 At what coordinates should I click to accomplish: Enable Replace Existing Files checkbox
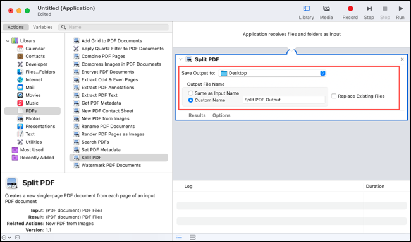tap(334, 96)
